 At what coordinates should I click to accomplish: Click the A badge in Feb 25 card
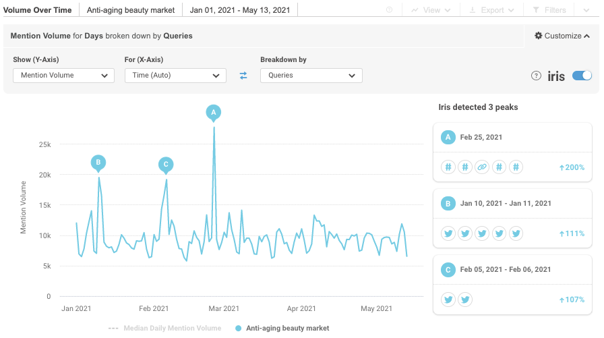(x=448, y=138)
